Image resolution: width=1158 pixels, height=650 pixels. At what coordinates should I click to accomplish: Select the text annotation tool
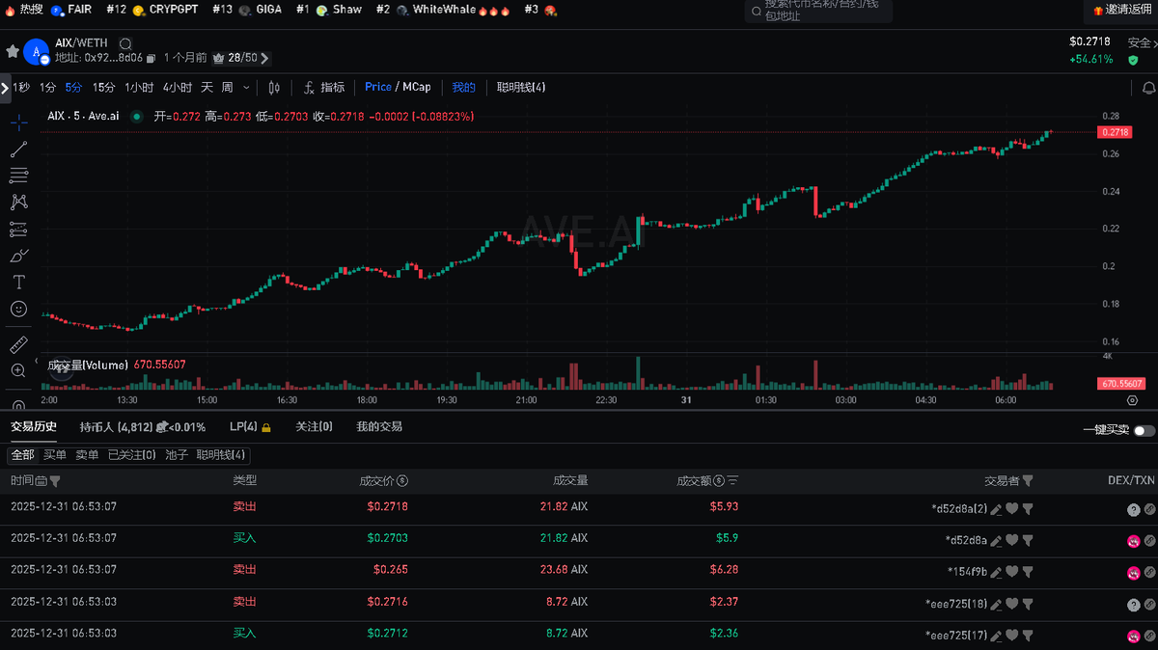point(17,282)
